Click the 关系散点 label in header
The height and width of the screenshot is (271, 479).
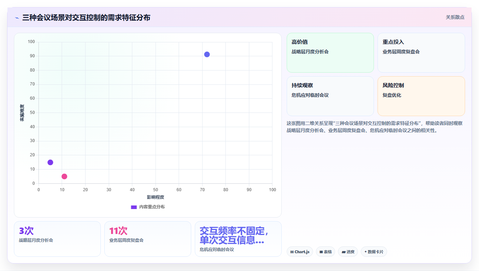455,17
